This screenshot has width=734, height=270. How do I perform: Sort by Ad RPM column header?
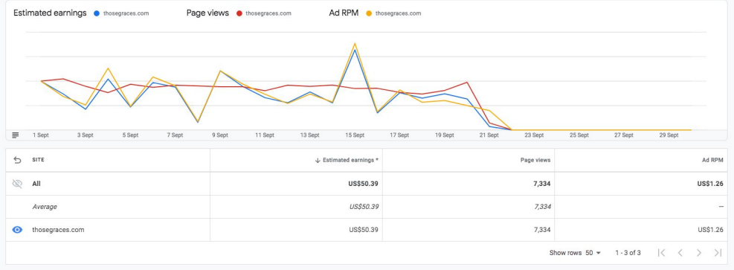pyautogui.click(x=712, y=160)
